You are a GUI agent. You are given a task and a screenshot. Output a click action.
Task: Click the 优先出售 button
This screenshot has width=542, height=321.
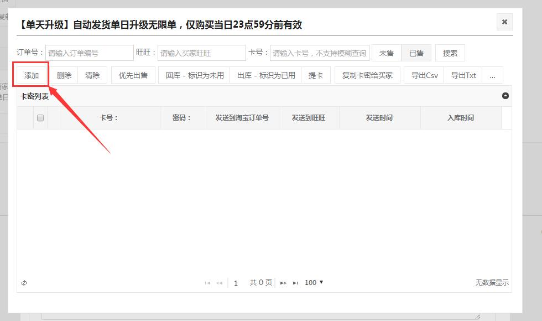pyautogui.click(x=133, y=75)
